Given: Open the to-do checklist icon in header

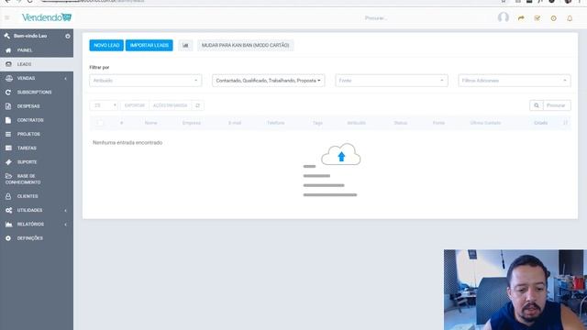Looking at the screenshot, I should [537, 18].
